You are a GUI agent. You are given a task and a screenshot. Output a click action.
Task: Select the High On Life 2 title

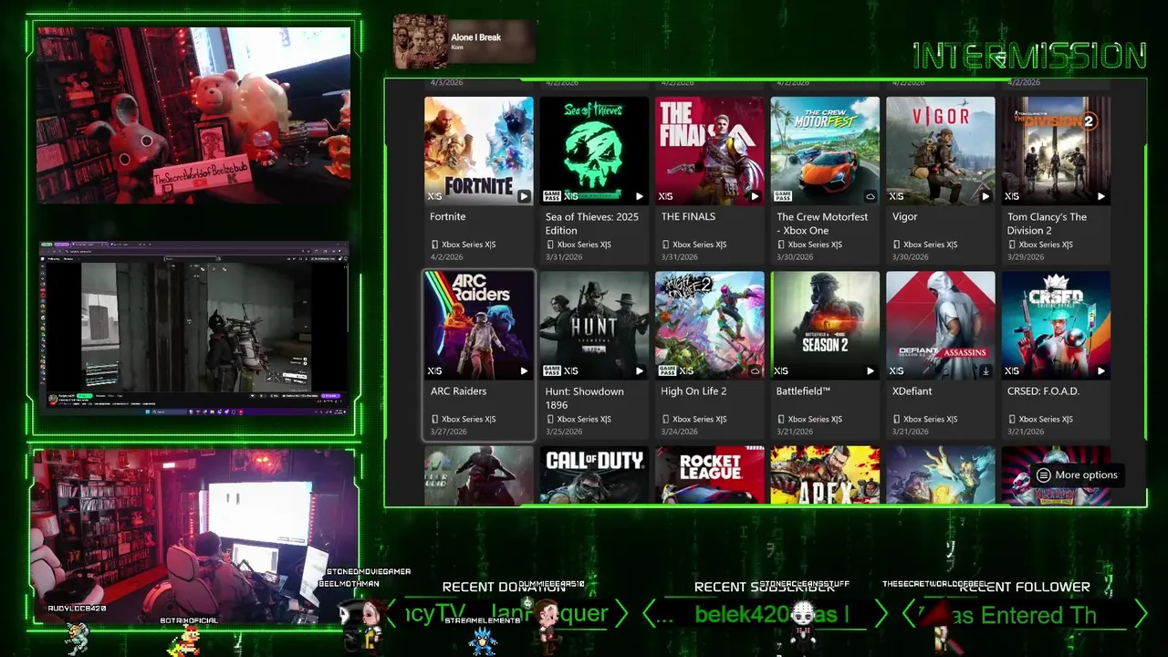(x=693, y=391)
